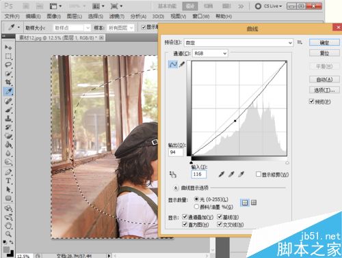The width and height of the screenshot is (342, 258).
Task: Enable the 显示修剪(W) checkbox
Action: click(259, 174)
